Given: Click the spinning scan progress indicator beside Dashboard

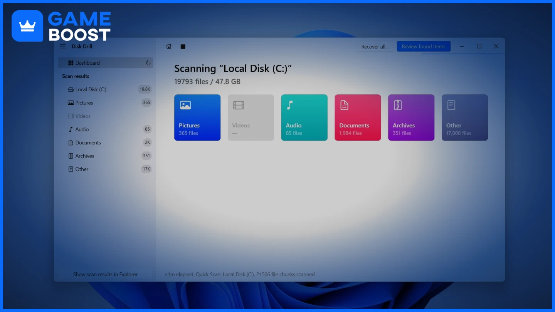Looking at the screenshot, I should tap(148, 62).
